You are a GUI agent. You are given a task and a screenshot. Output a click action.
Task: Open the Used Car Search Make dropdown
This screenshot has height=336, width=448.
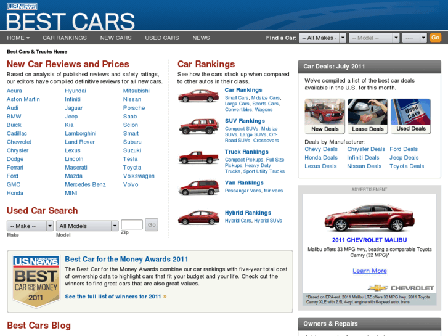click(x=30, y=226)
